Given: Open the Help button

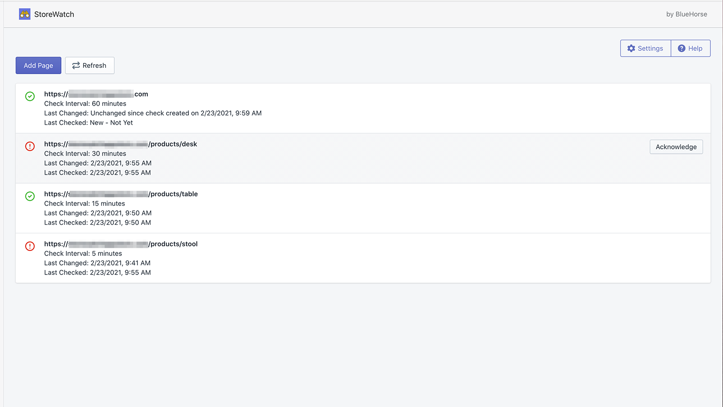Looking at the screenshot, I should click(x=690, y=48).
